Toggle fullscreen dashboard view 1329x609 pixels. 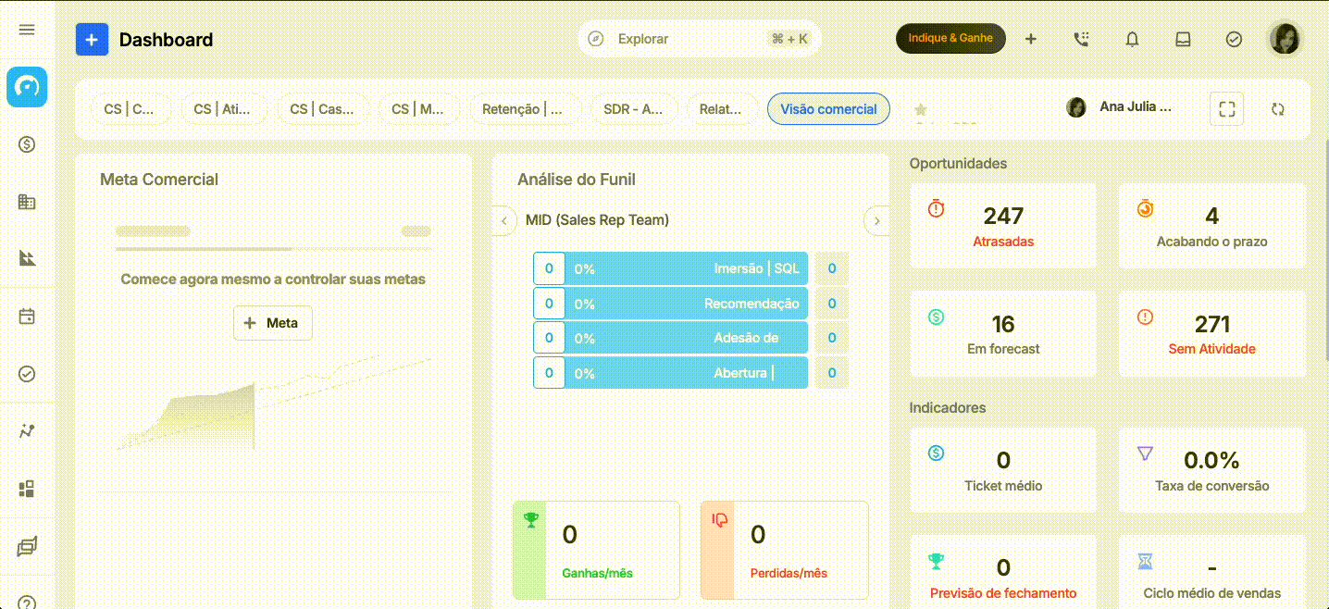[1227, 108]
